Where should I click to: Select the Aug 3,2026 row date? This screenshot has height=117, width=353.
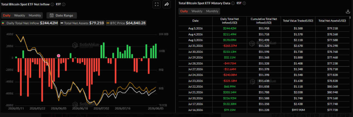click(x=195, y=40)
